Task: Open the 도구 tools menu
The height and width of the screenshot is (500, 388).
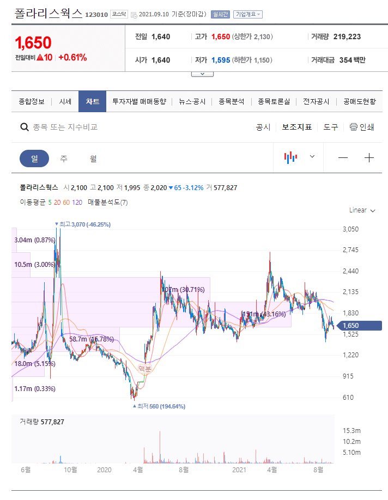Action: (x=331, y=127)
